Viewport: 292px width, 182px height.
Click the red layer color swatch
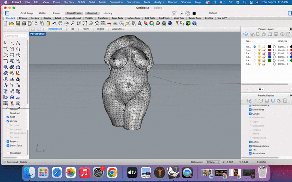point(269,50)
